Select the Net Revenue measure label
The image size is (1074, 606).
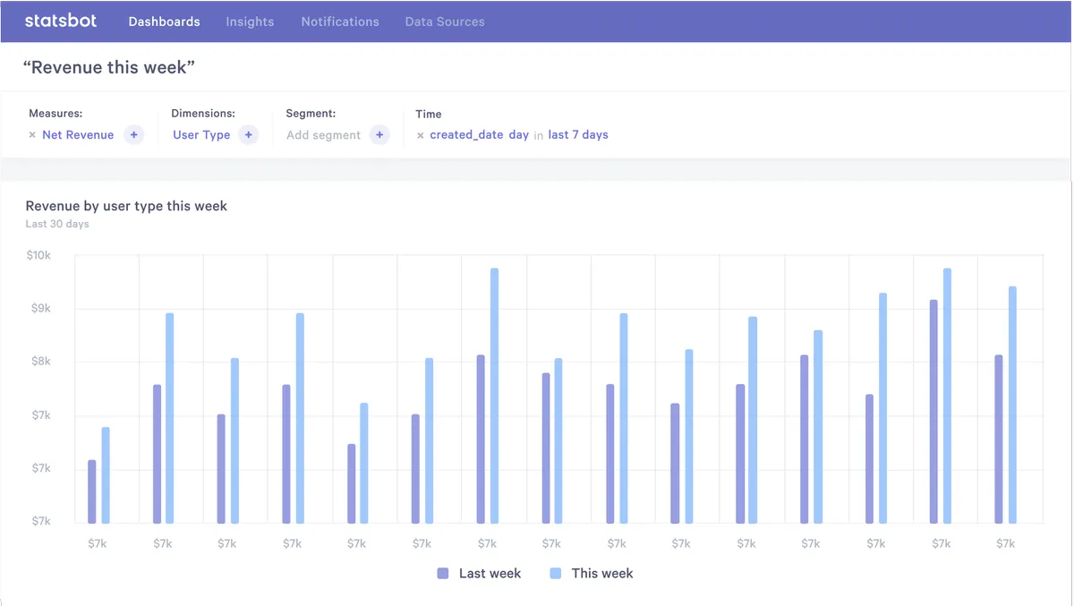tap(79, 134)
